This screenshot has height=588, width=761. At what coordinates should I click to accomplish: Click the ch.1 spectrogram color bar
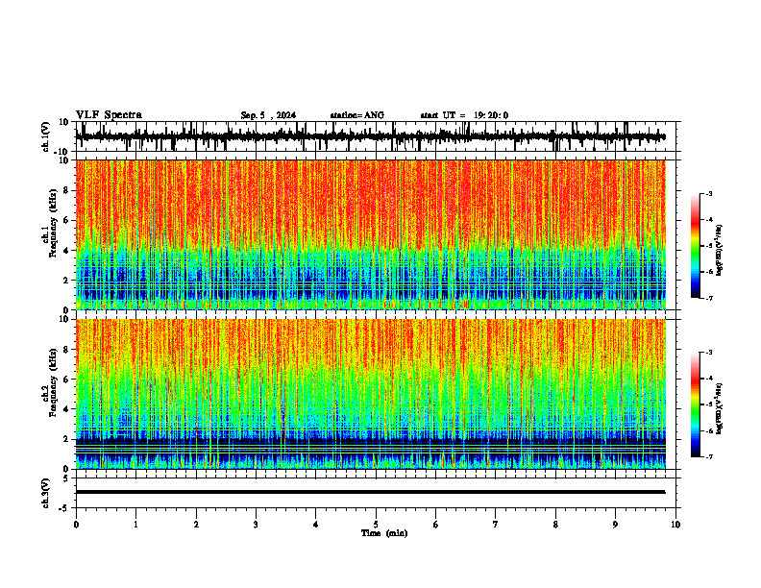(x=696, y=246)
